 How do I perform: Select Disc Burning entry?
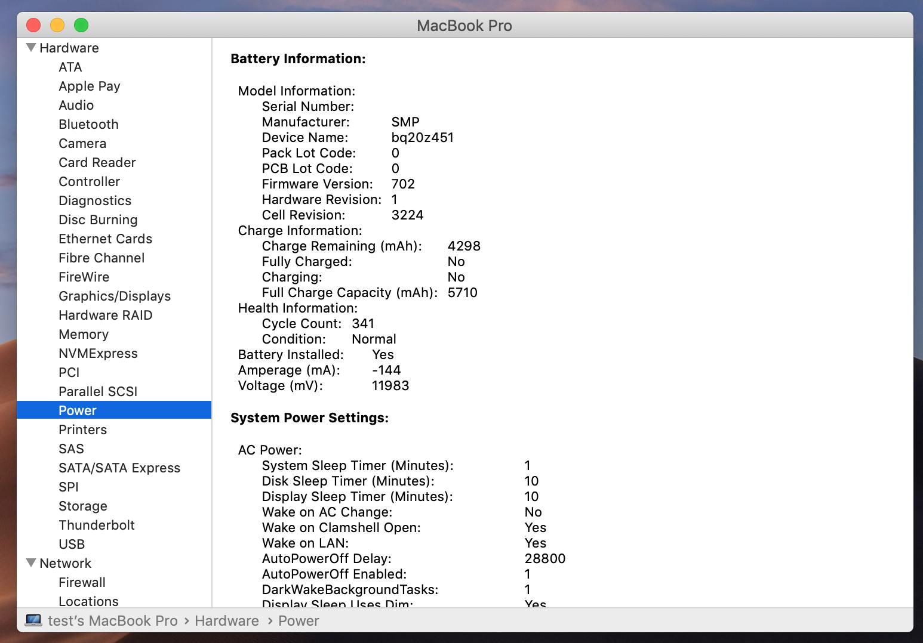click(98, 220)
